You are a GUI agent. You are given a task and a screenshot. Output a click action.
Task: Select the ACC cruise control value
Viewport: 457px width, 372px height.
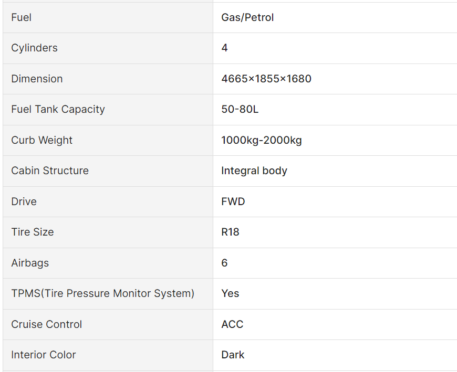tap(232, 325)
